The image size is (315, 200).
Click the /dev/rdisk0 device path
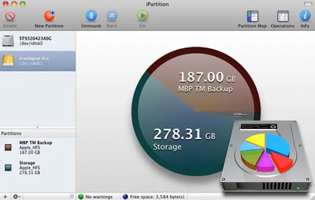click(x=31, y=43)
